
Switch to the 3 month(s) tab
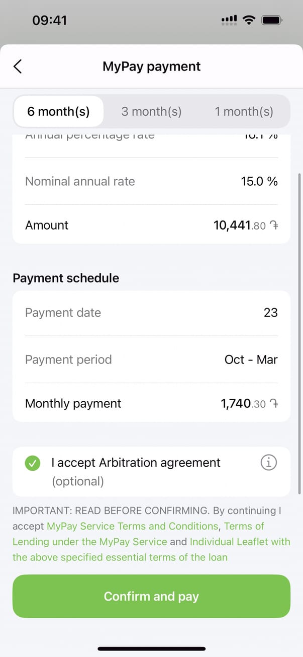151,111
